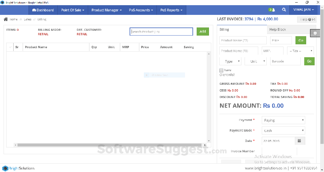The image size is (324, 172).
Task: Open the Payment dropdown showing Paying
Action: 283,120
